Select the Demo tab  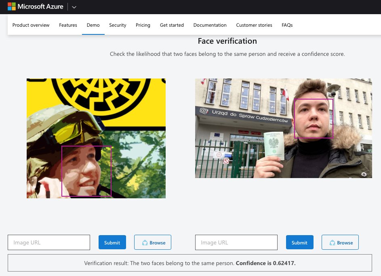(93, 25)
